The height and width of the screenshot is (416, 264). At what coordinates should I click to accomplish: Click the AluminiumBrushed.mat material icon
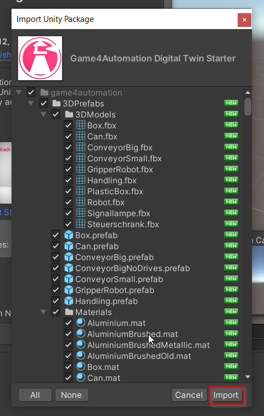click(81, 334)
